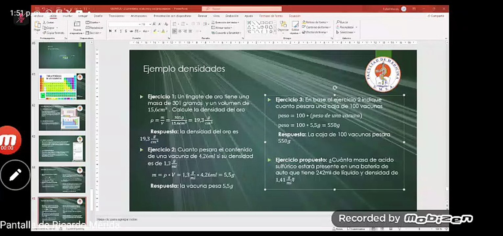Toggle bold (N) formatting
Viewport: 503px width, 236px height.
[110, 31]
